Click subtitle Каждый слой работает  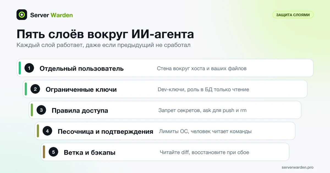click(x=103, y=45)
